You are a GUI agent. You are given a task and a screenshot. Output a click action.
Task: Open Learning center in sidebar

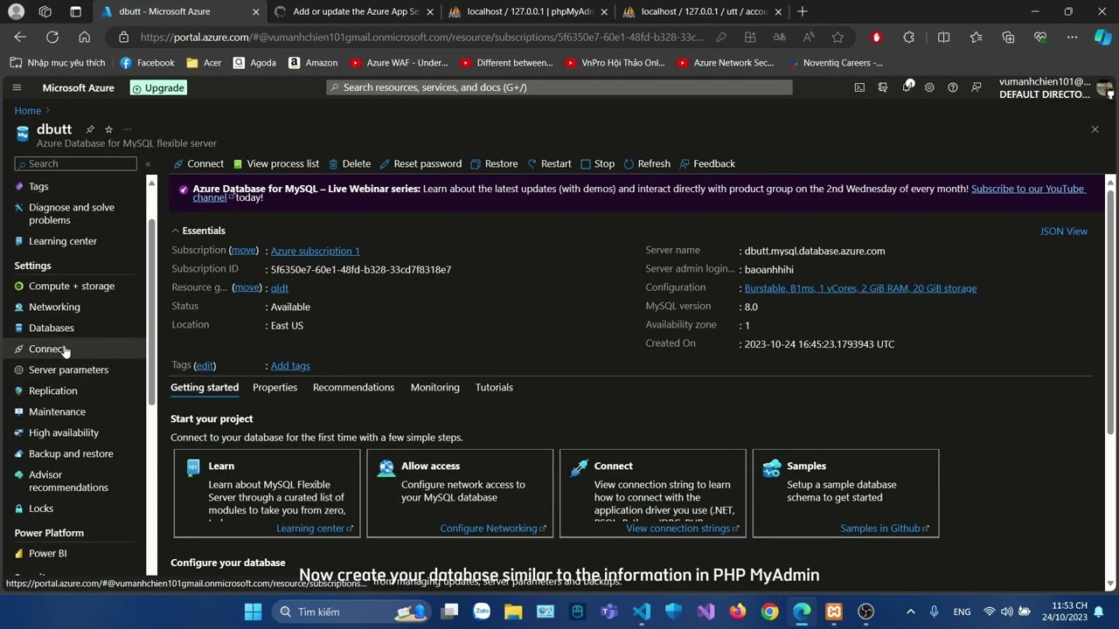point(63,241)
